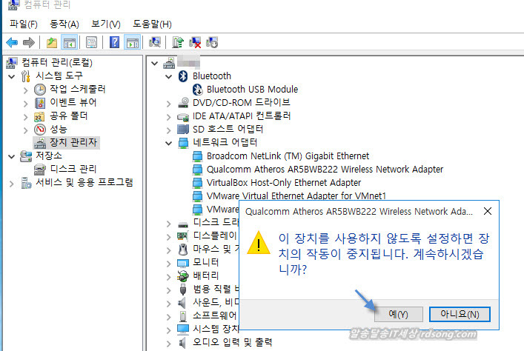
Task: Collapse the 네트워크 어댑터 category
Action: tap(168, 142)
